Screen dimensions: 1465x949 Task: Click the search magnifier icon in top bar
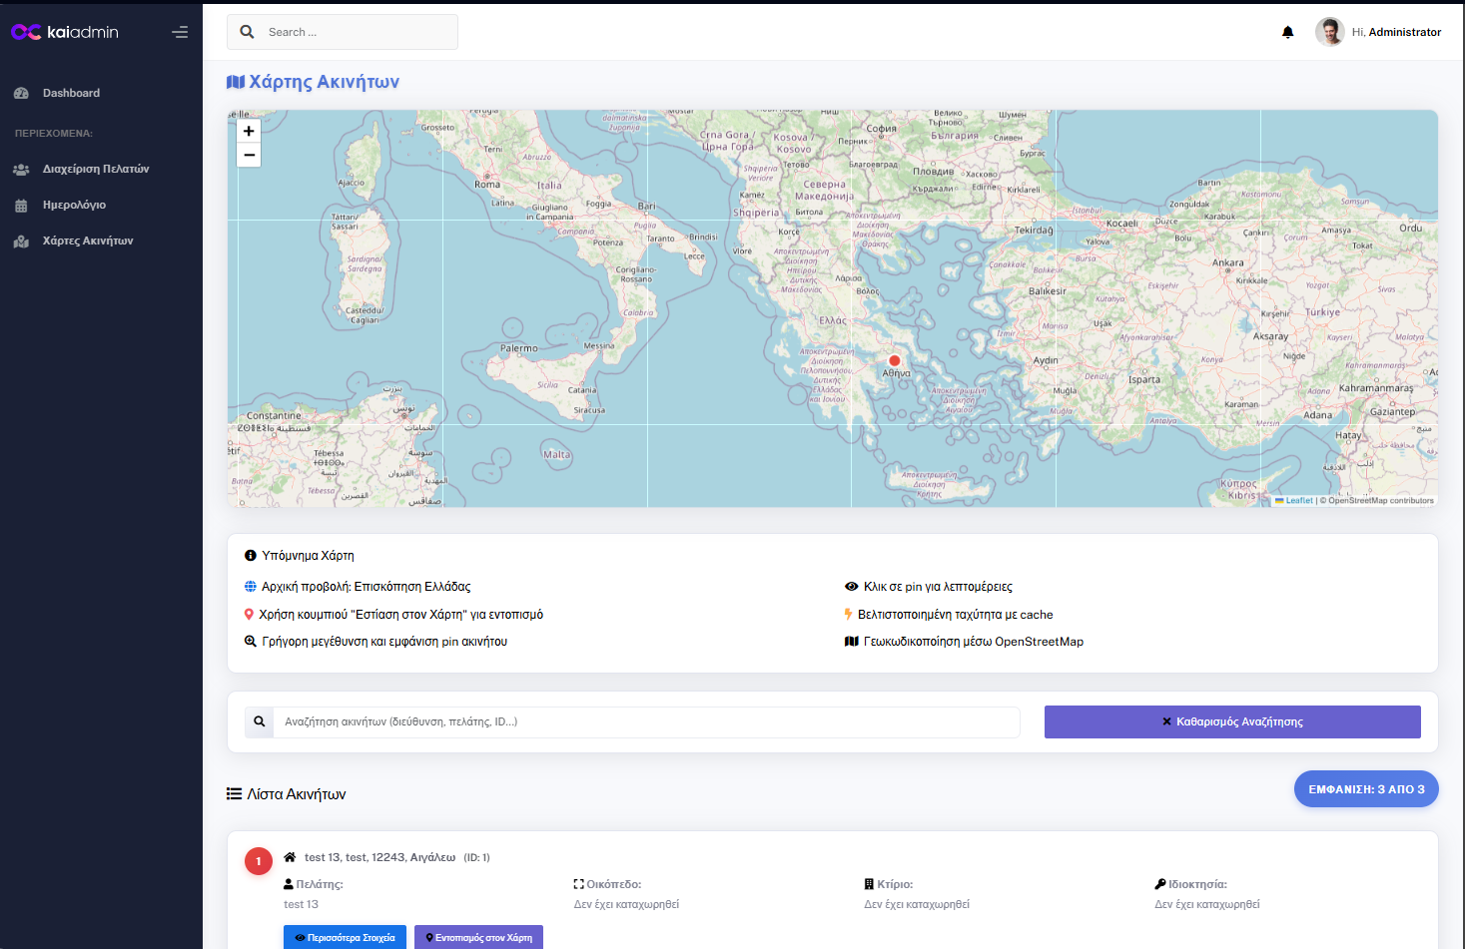(247, 32)
